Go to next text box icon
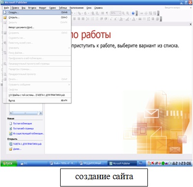Screen dimensions: 193x187 click(x=155, y=13)
